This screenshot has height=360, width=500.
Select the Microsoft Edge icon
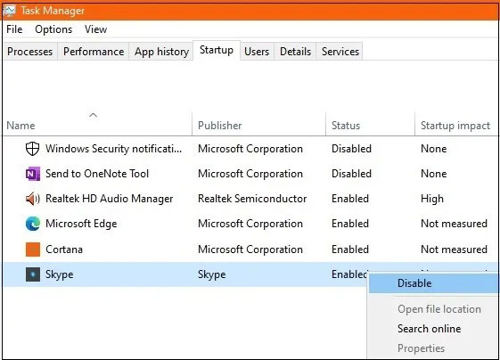coord(33,224)
